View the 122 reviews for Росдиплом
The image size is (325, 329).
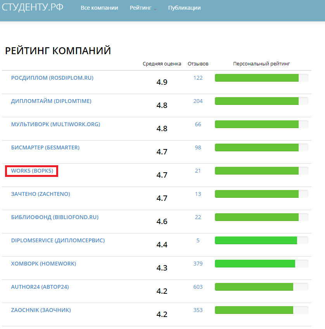coord(198,78)
